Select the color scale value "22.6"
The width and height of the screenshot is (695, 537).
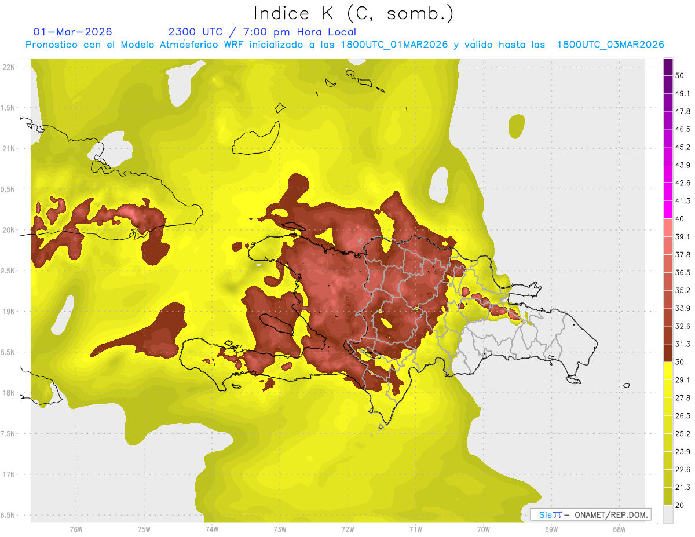[683, 470]
